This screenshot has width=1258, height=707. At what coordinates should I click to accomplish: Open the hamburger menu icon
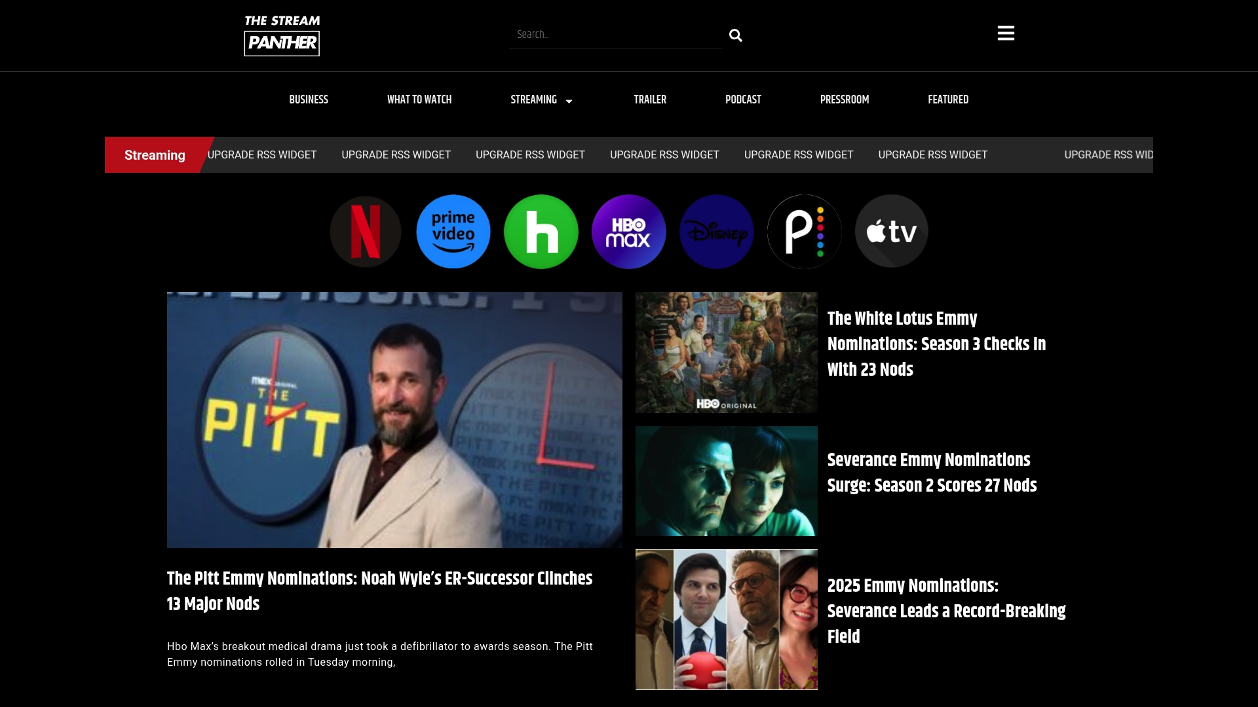(x=1006, y=33)
